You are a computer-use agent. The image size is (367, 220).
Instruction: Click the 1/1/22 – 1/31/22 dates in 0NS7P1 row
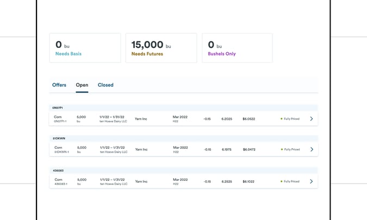[112, 117]
